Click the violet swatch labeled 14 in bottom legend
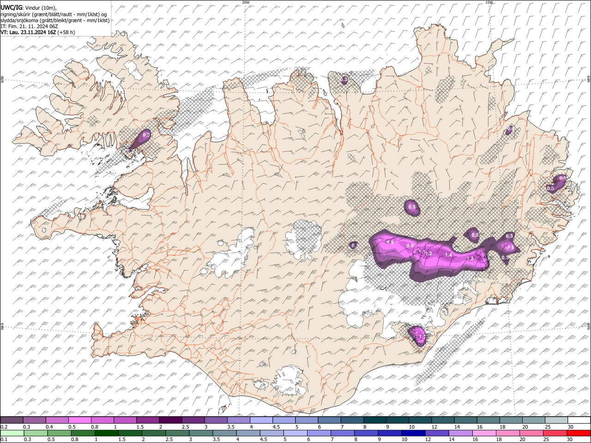 460,433
